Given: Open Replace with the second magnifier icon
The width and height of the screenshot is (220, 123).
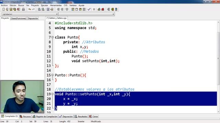Looking at the screenshot, I should [43, 9].
